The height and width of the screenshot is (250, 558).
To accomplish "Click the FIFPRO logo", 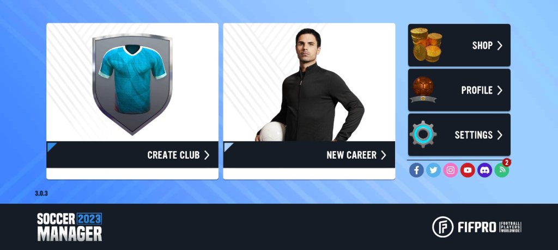I will 476,227.
